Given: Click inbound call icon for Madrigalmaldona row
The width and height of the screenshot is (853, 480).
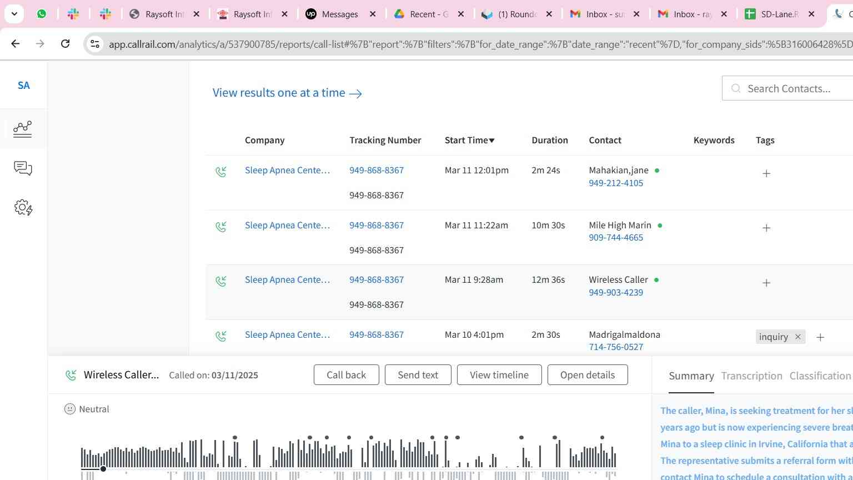Looking at the screenshot, I should [221, 336].
